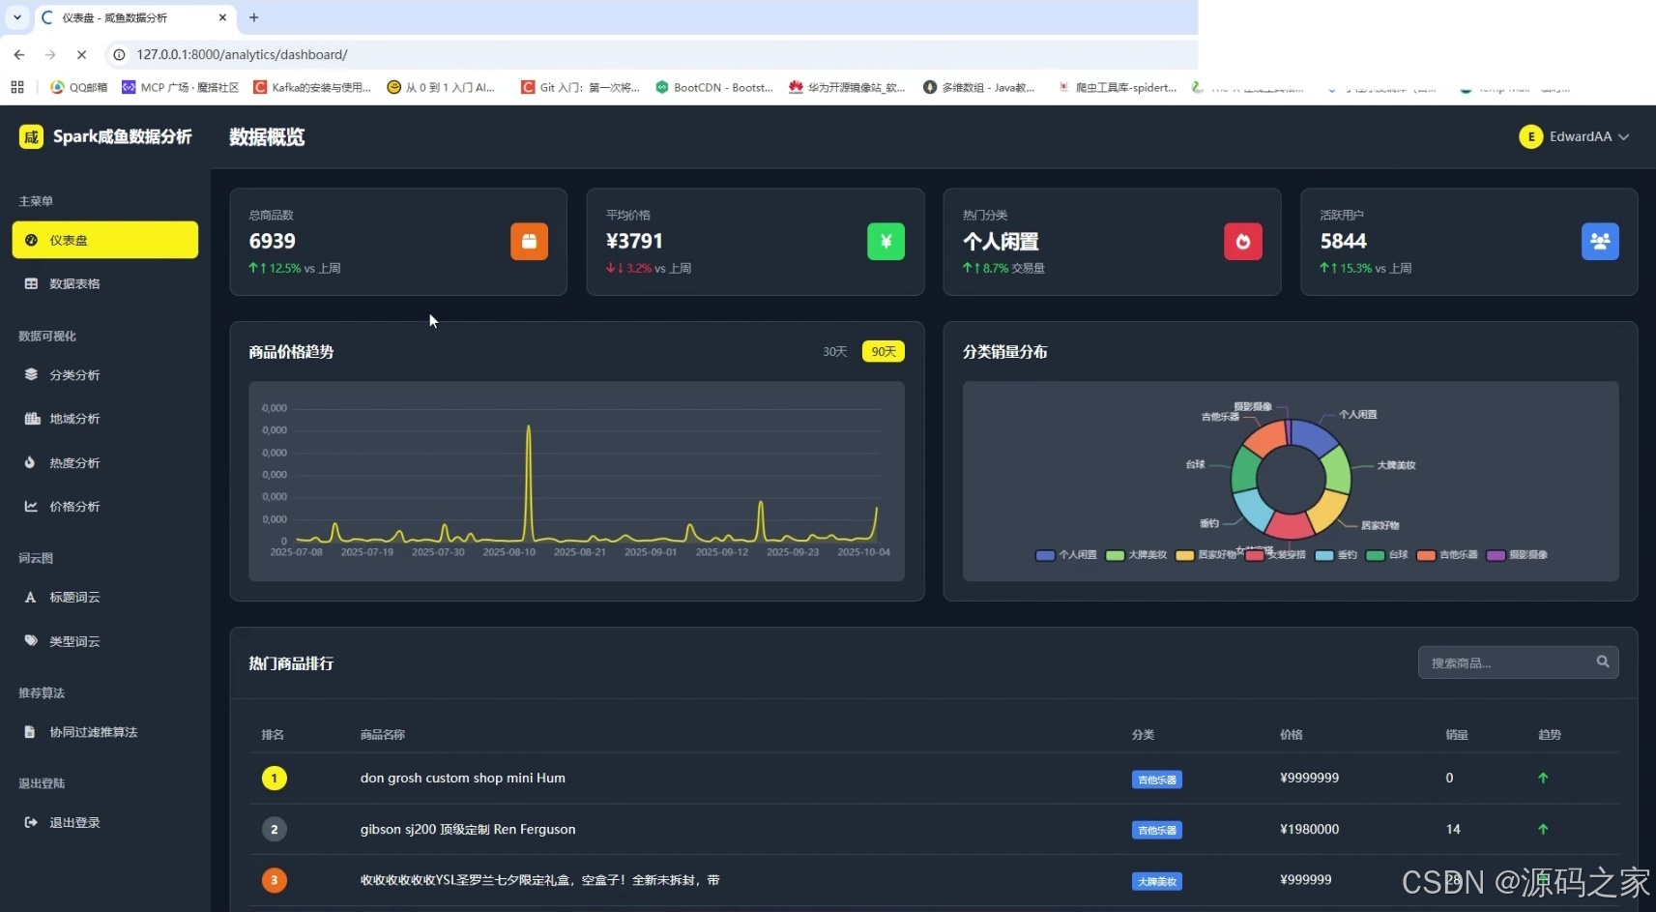The width and height of the screenshot is (1656, 912).
Task: Click 吉他乐器 tag in don grosh row
Action: 1157,780
